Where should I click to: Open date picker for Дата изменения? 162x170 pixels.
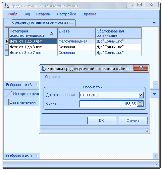pos(141,95)
